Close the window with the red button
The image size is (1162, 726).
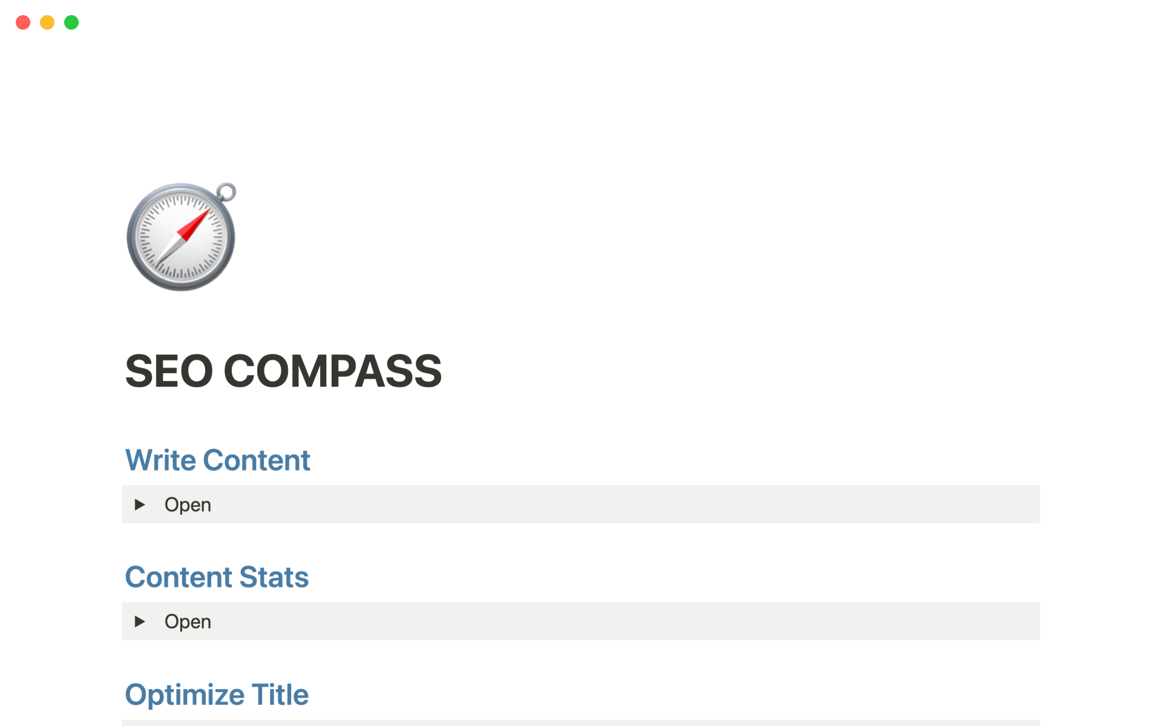click(x=23, y=22)
